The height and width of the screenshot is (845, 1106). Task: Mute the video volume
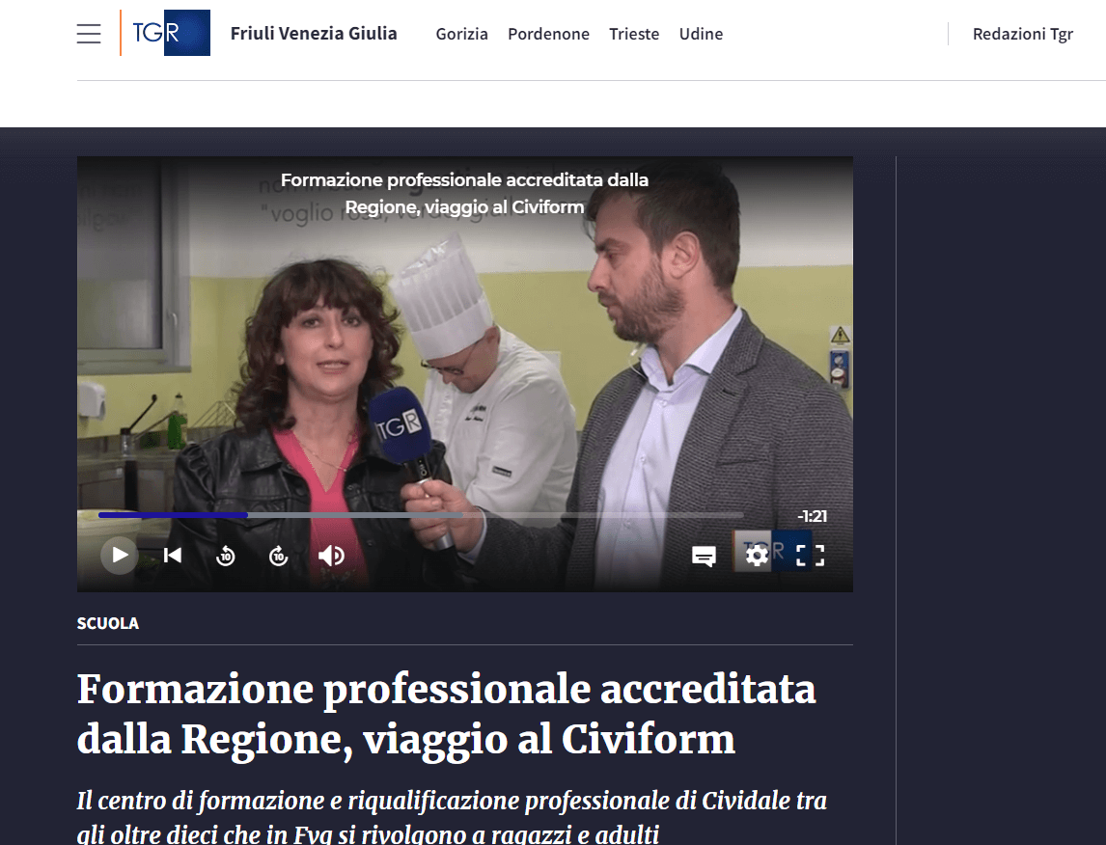[x=332, y=556]
